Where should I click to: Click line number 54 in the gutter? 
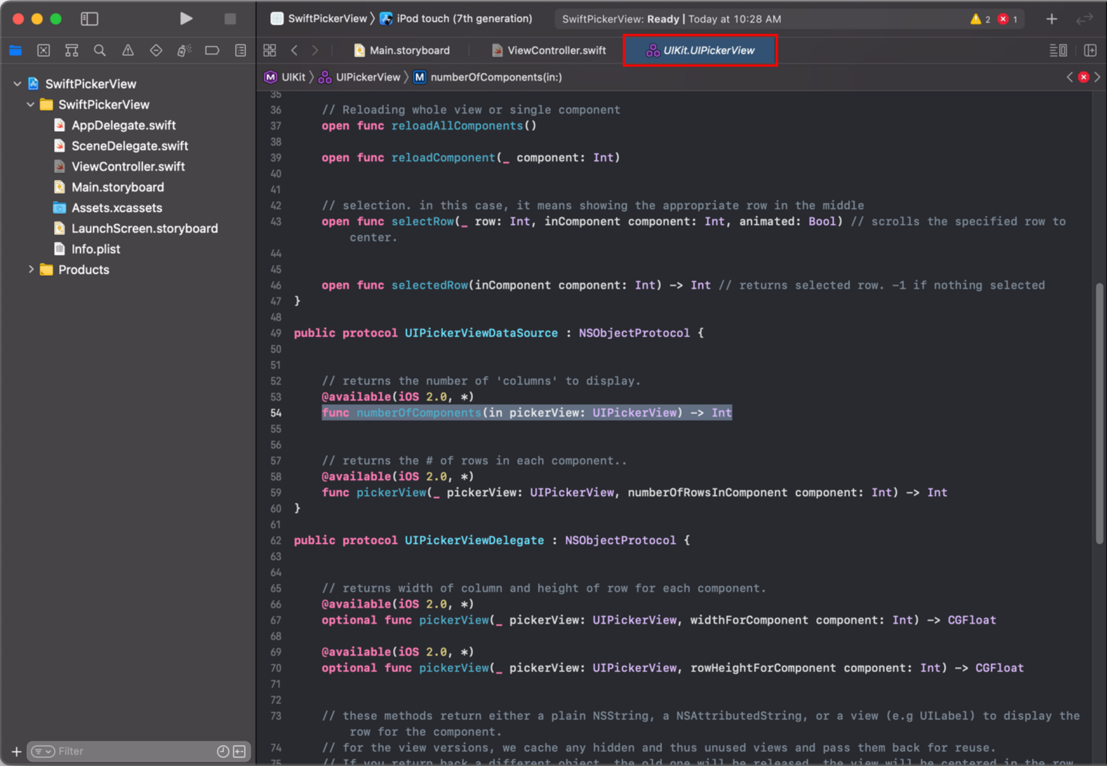click(x=276, y=413)
